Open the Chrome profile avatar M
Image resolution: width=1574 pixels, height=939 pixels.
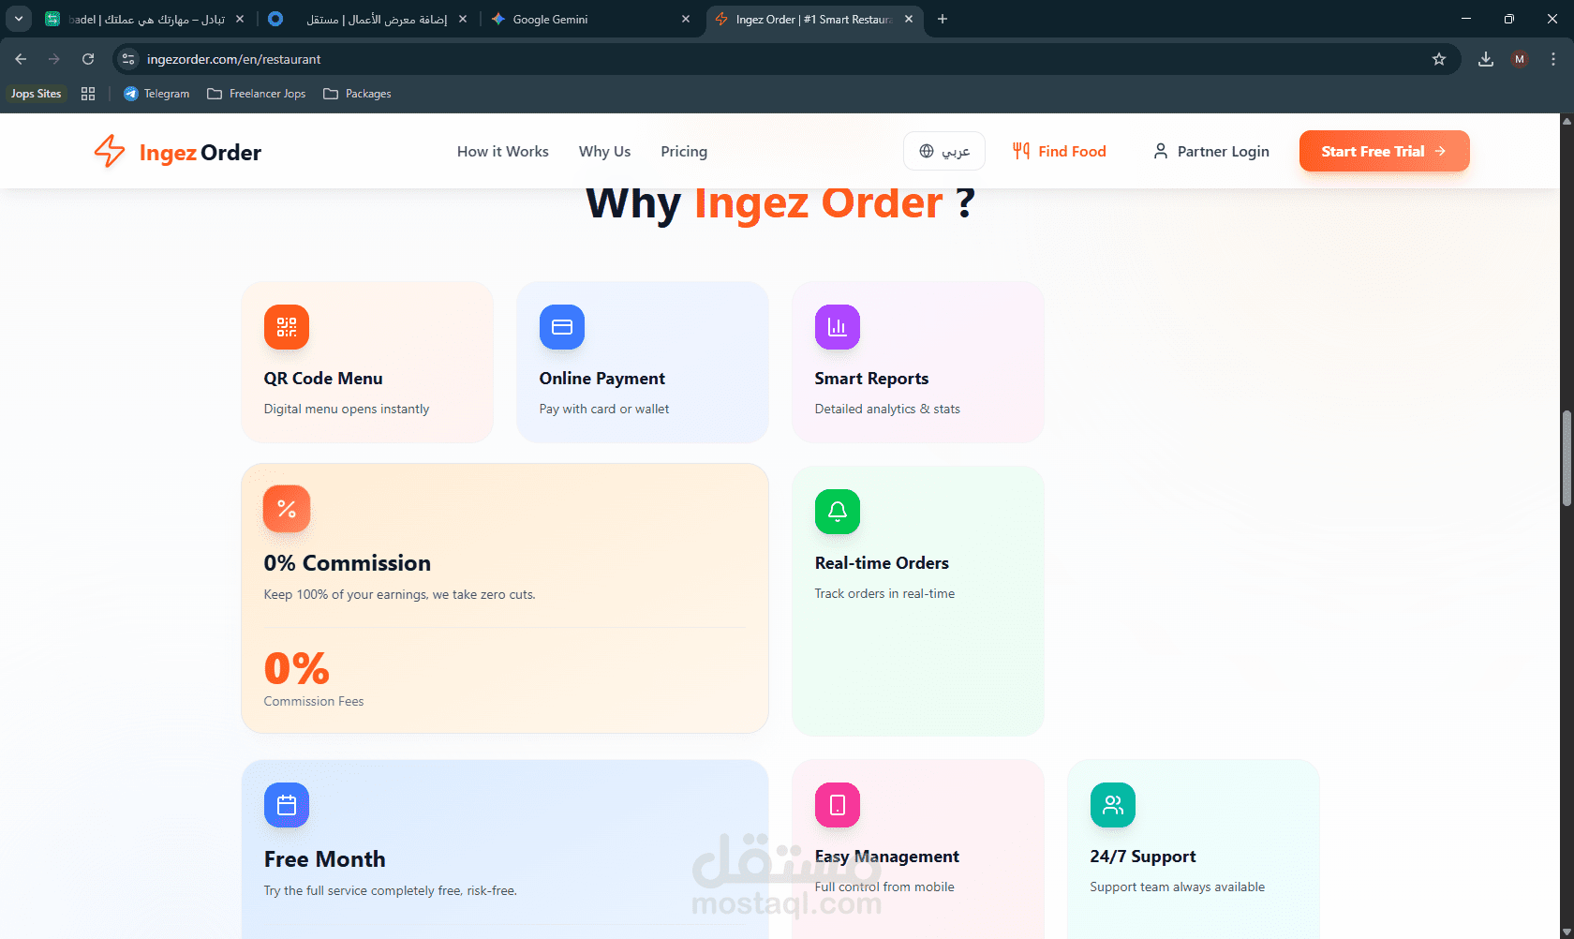1520,59
